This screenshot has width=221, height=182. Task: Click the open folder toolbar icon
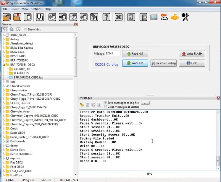coord(7,17)
